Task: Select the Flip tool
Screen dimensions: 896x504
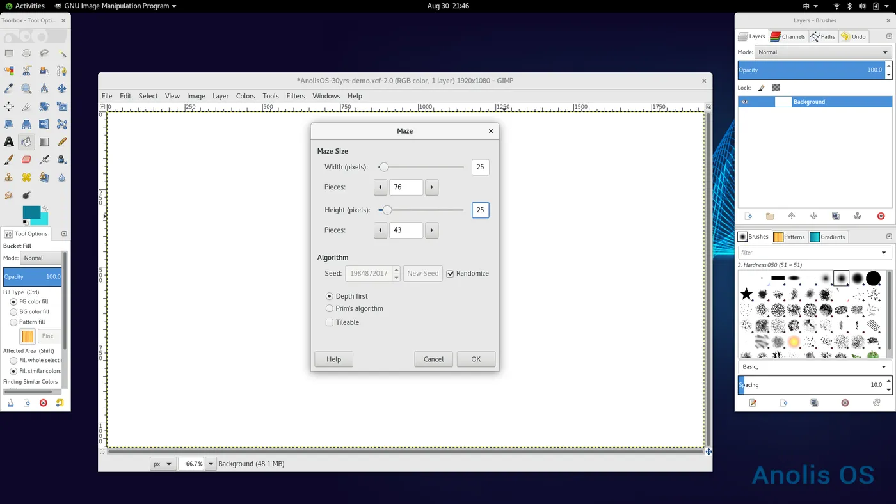Action: point(44,124)
